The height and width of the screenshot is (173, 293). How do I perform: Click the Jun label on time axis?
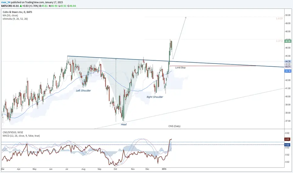click(51, 169)
